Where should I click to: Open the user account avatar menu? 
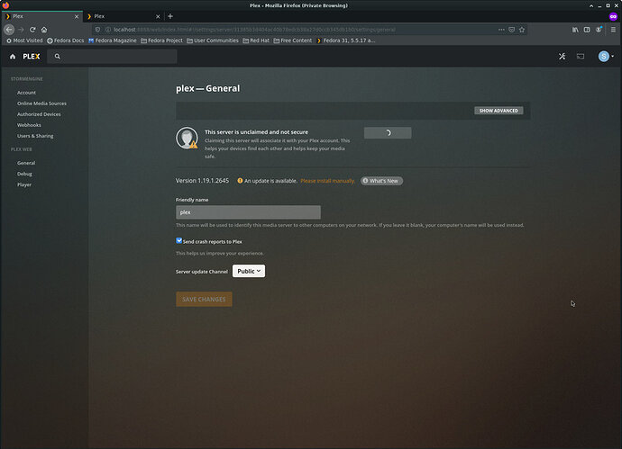click(606, 56)
